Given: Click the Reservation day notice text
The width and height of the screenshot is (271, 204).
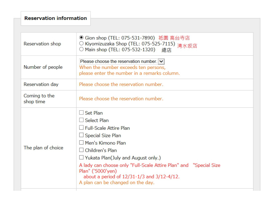Looking at the screenshot, I should pos(121,84).
